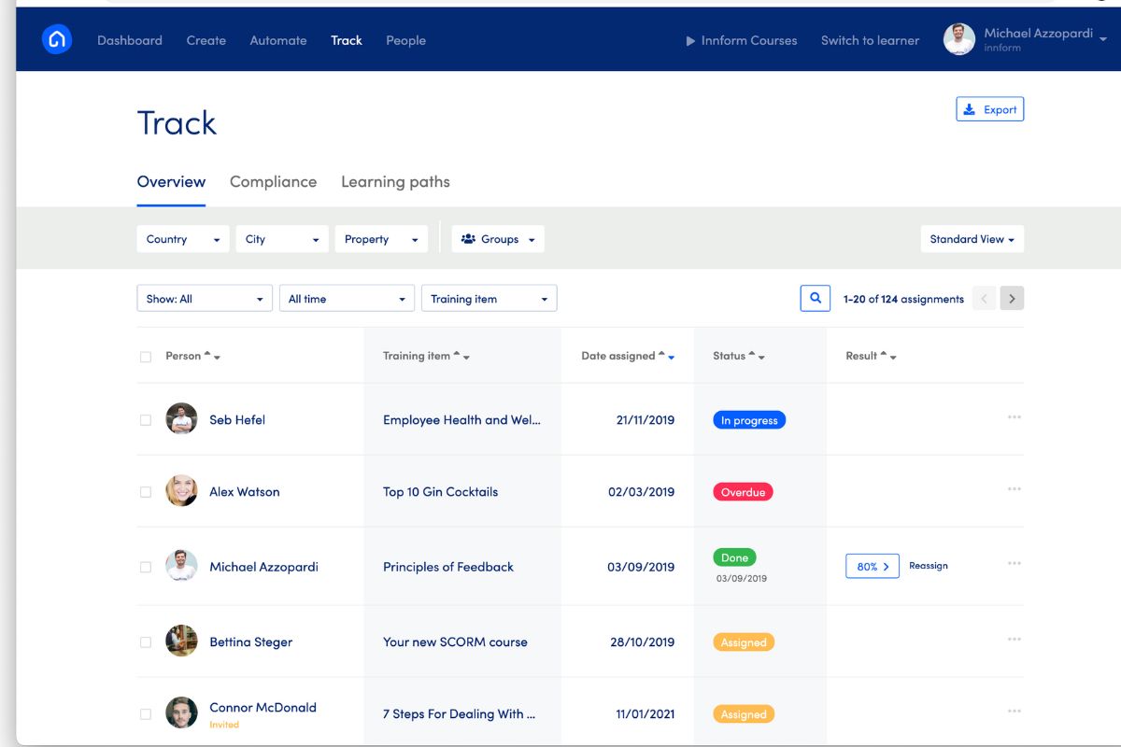1121x747 pixels.
Task: Open Employee Health and Wel... training item
Action: click(x=461, y=420)
